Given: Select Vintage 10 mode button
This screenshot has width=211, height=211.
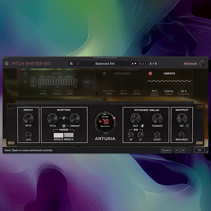Looking at the screenshot, I should point(59,135).
